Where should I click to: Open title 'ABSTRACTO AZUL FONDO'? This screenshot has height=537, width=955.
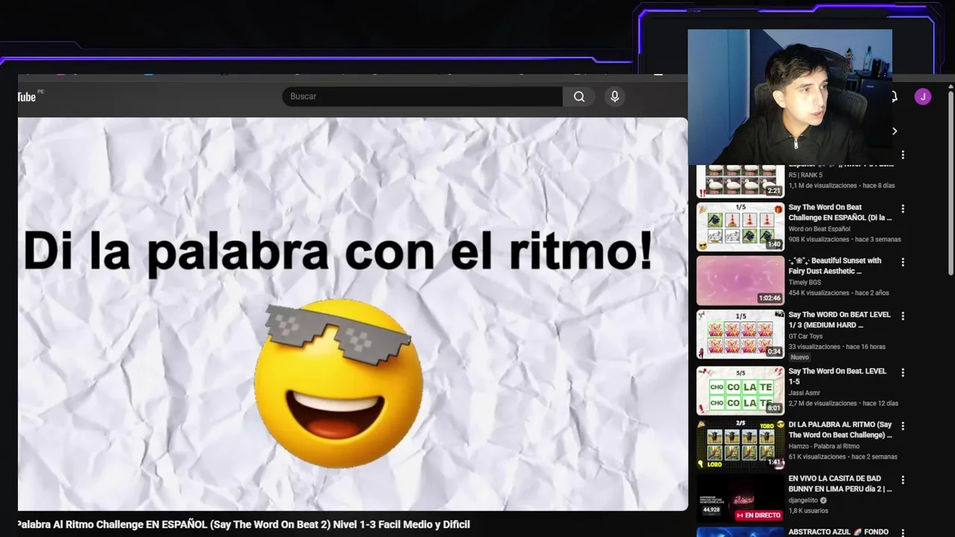point(839,532)
